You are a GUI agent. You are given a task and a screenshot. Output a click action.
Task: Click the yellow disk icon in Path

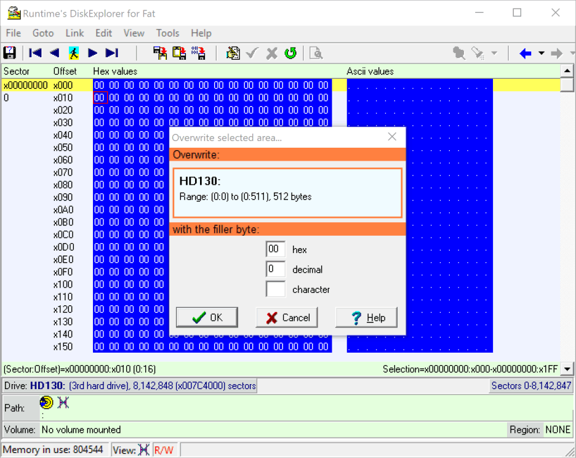[x=46, y=403]
